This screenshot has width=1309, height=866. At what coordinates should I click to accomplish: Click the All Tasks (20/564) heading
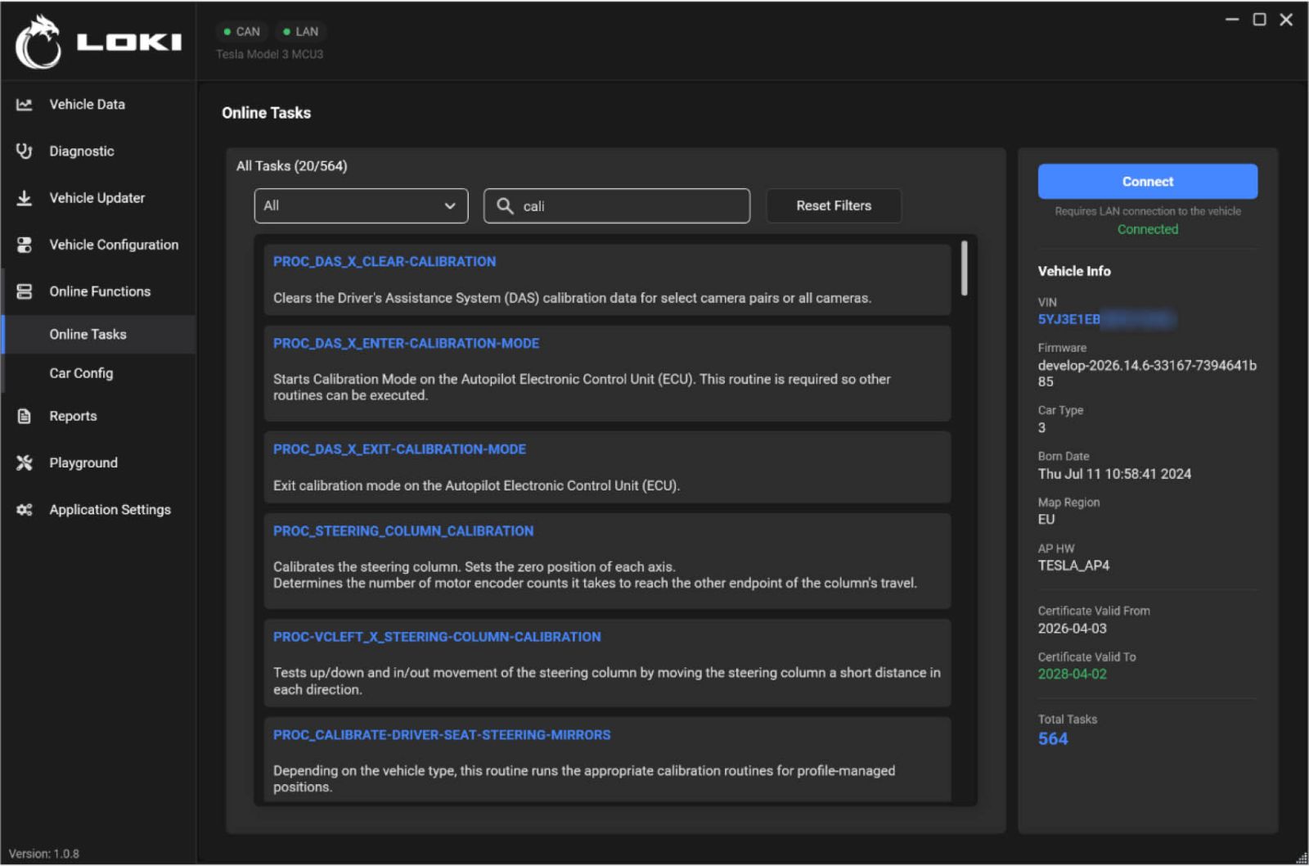[292, 166]
